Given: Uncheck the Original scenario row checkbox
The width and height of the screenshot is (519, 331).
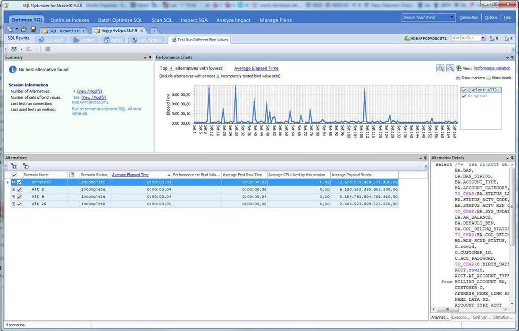Looking at the screenshot, I should click(19, 182).
